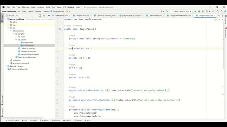The height and width of the screenshot is (127, 227).
Task: Select .gitignore file in project tree
Action: [x=17, y=60]
